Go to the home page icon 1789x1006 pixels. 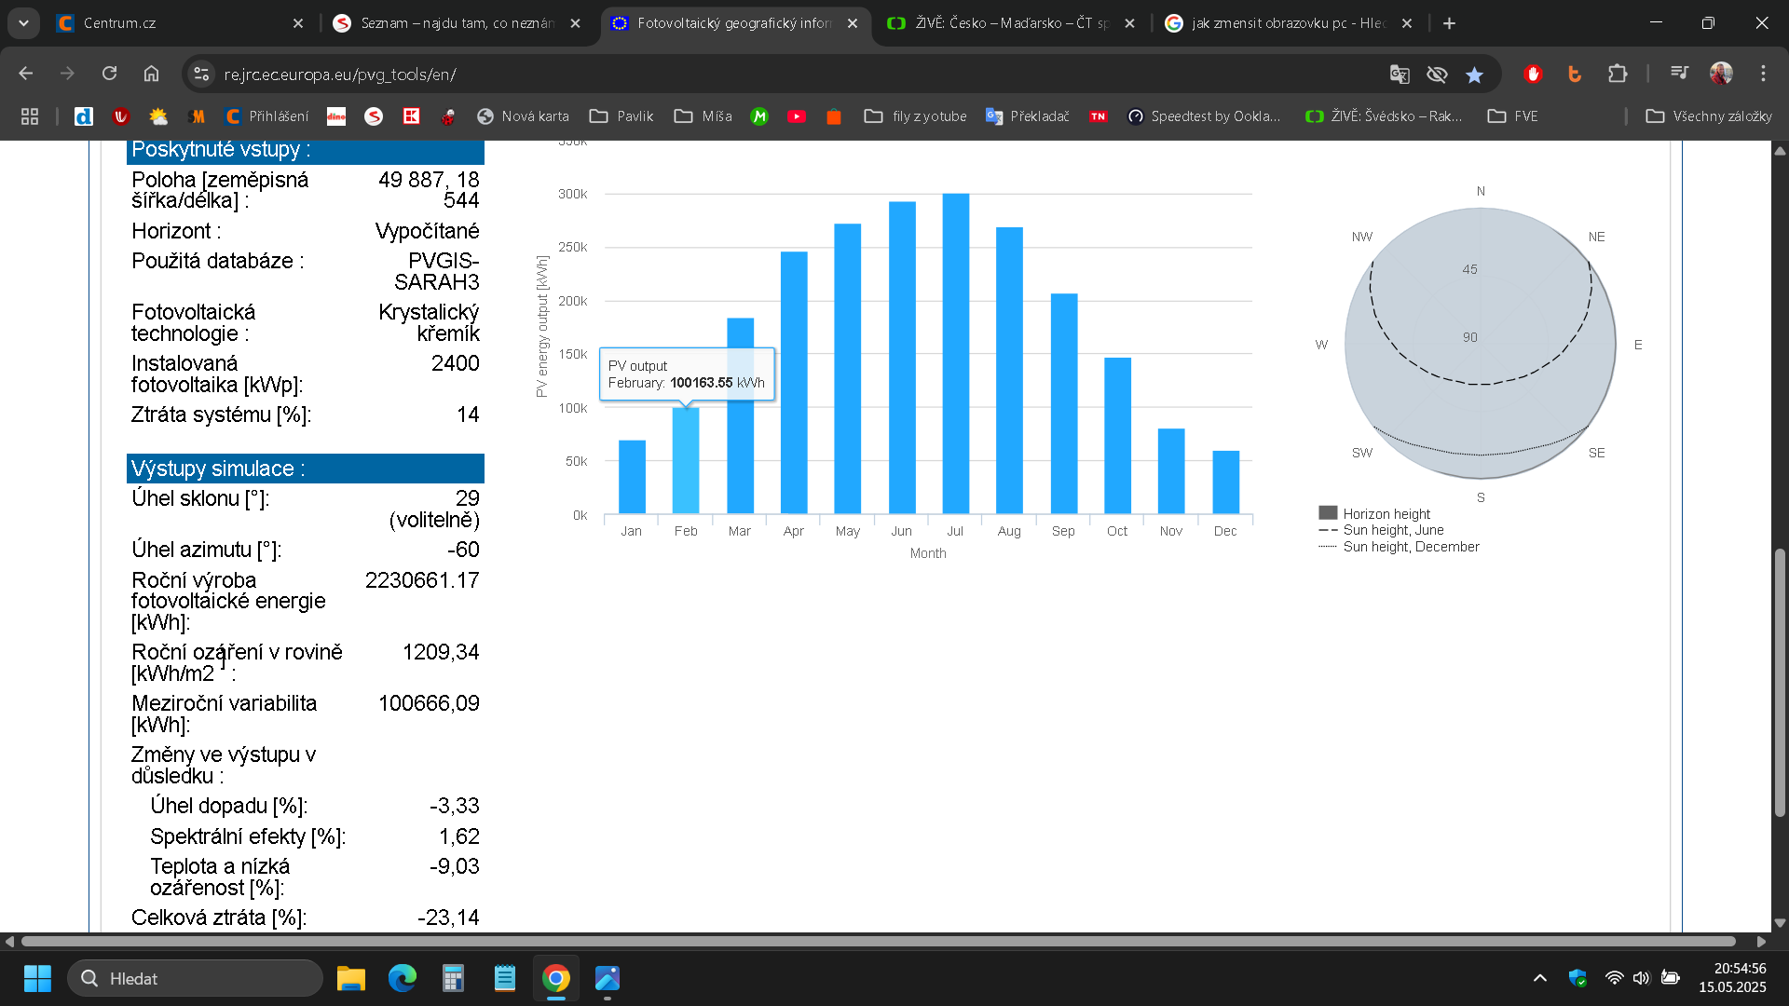(x=151, y=74)
